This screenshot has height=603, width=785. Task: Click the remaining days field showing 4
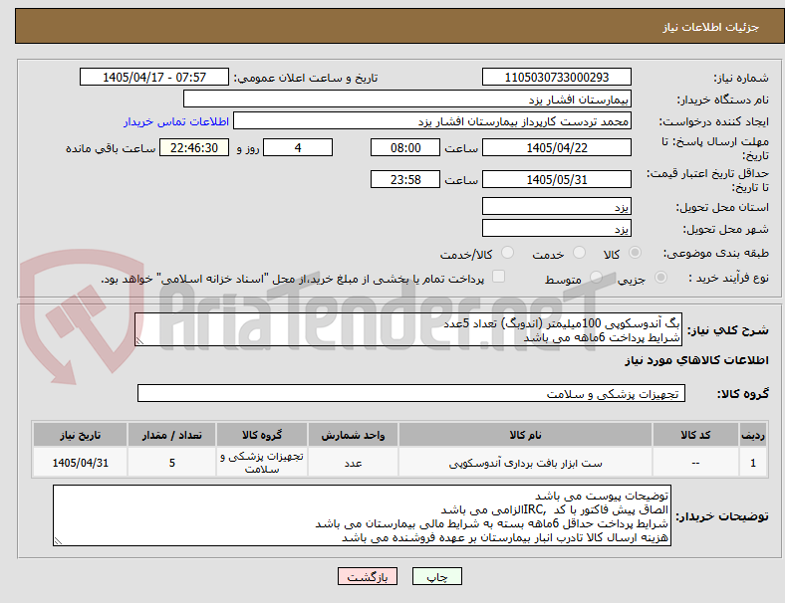(298, 147)
